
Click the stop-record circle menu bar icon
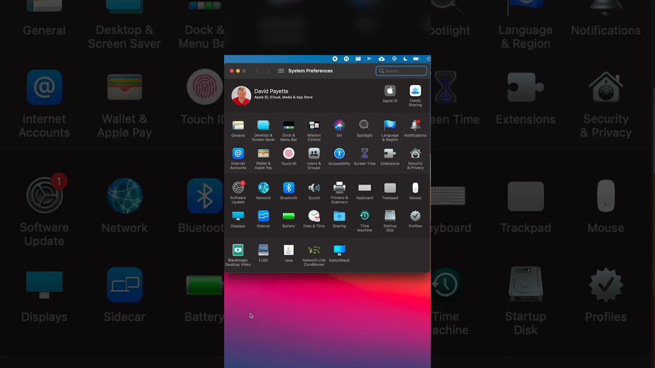(335, 59)
